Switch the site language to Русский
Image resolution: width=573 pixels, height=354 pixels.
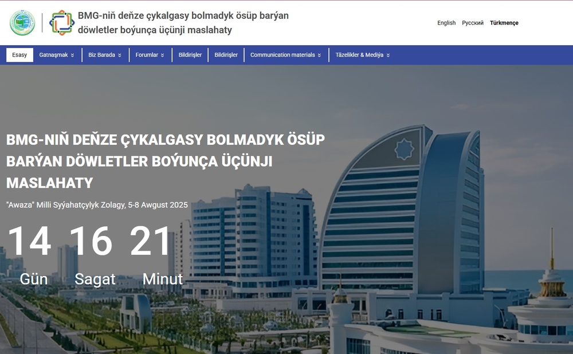point(473,23)
